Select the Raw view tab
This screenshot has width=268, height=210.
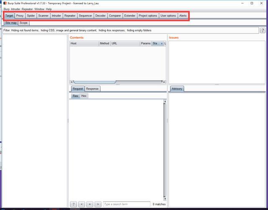[x=75, y=96]
